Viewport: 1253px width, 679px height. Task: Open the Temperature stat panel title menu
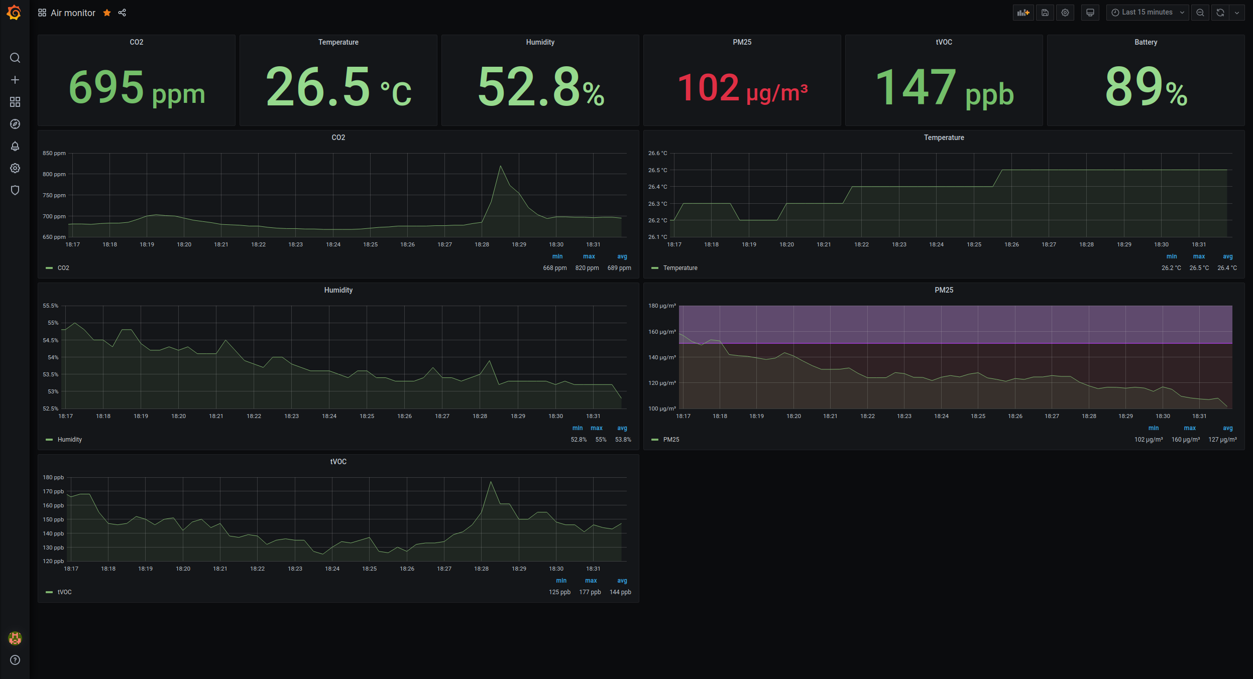(338, 42)
